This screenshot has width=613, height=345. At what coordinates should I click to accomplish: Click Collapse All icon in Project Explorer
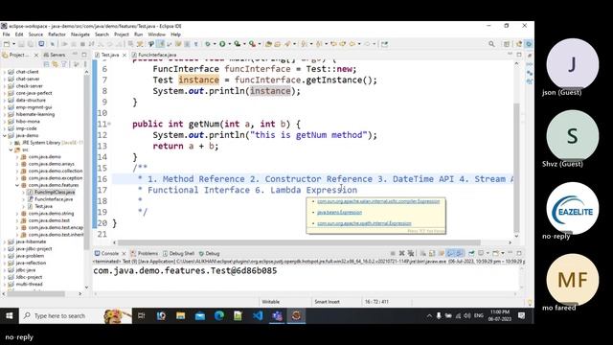coord(47,64)
